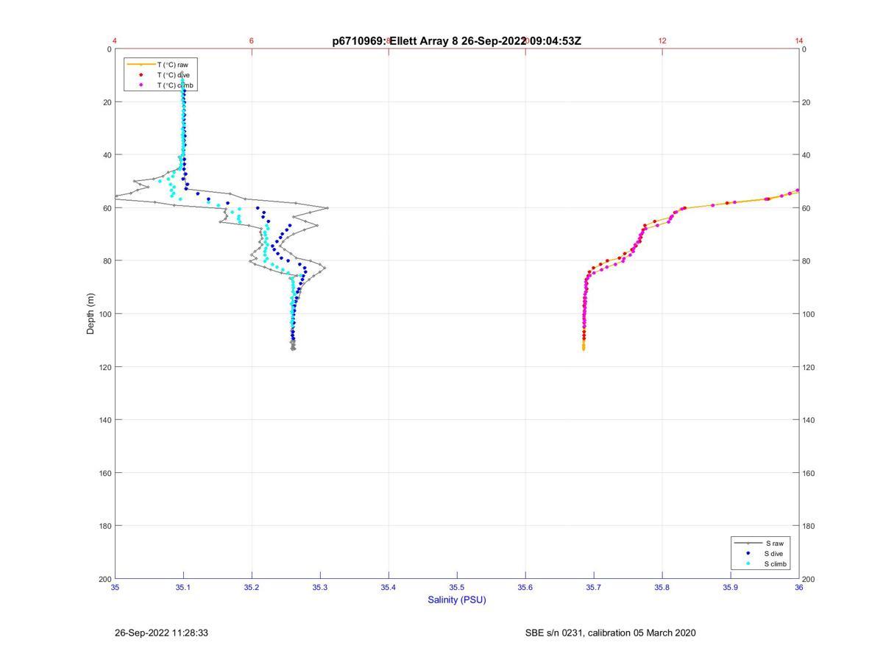Click left depth axis tick 40

coord(107,155)
